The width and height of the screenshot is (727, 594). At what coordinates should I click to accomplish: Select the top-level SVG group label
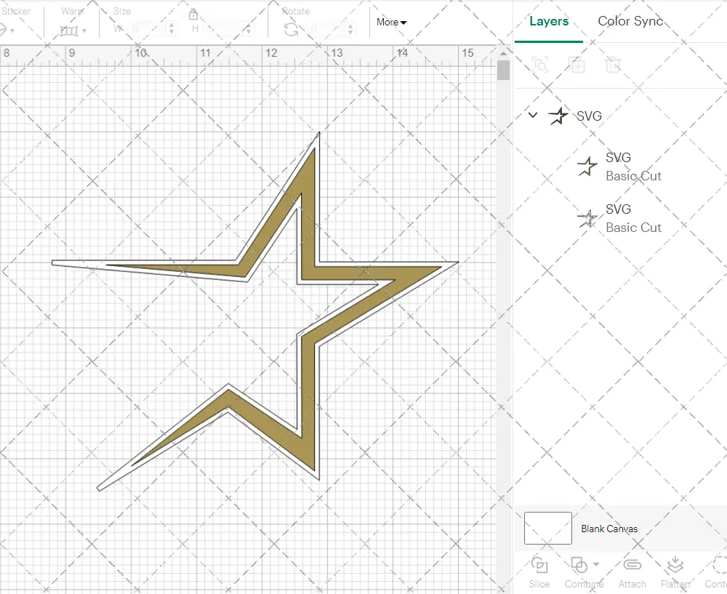(589, 116)
